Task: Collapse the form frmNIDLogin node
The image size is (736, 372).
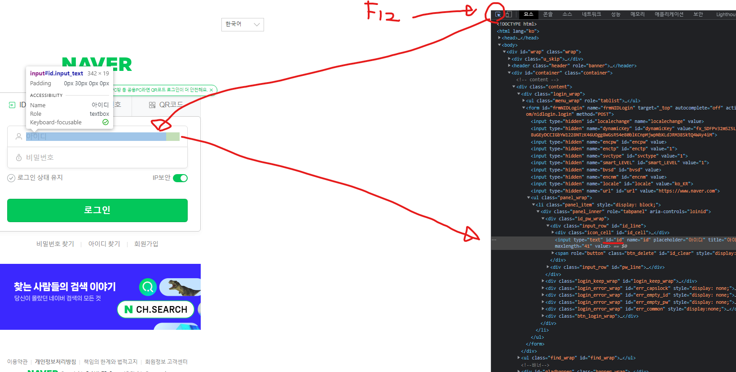Action: [524, 108]
